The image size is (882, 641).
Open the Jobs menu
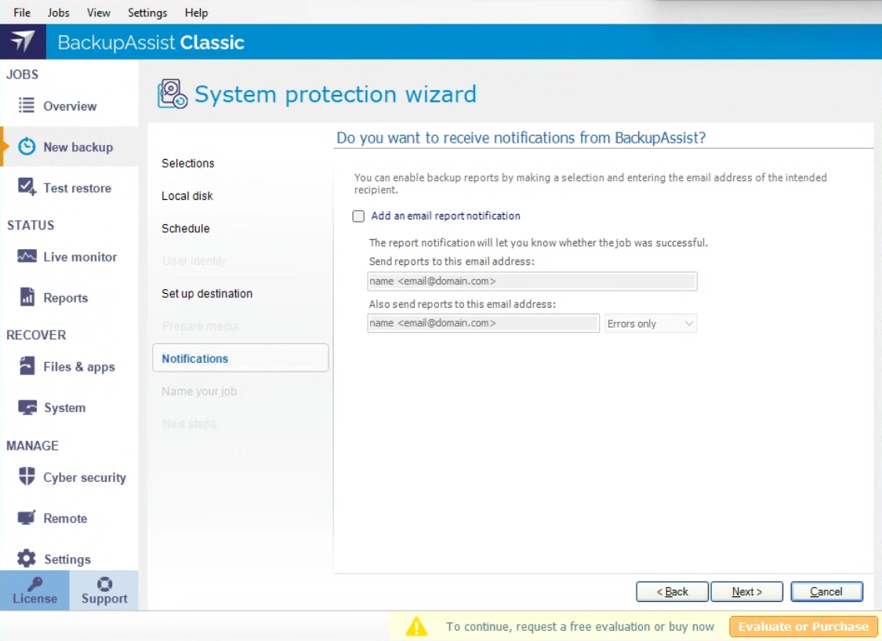pos(58,13)
